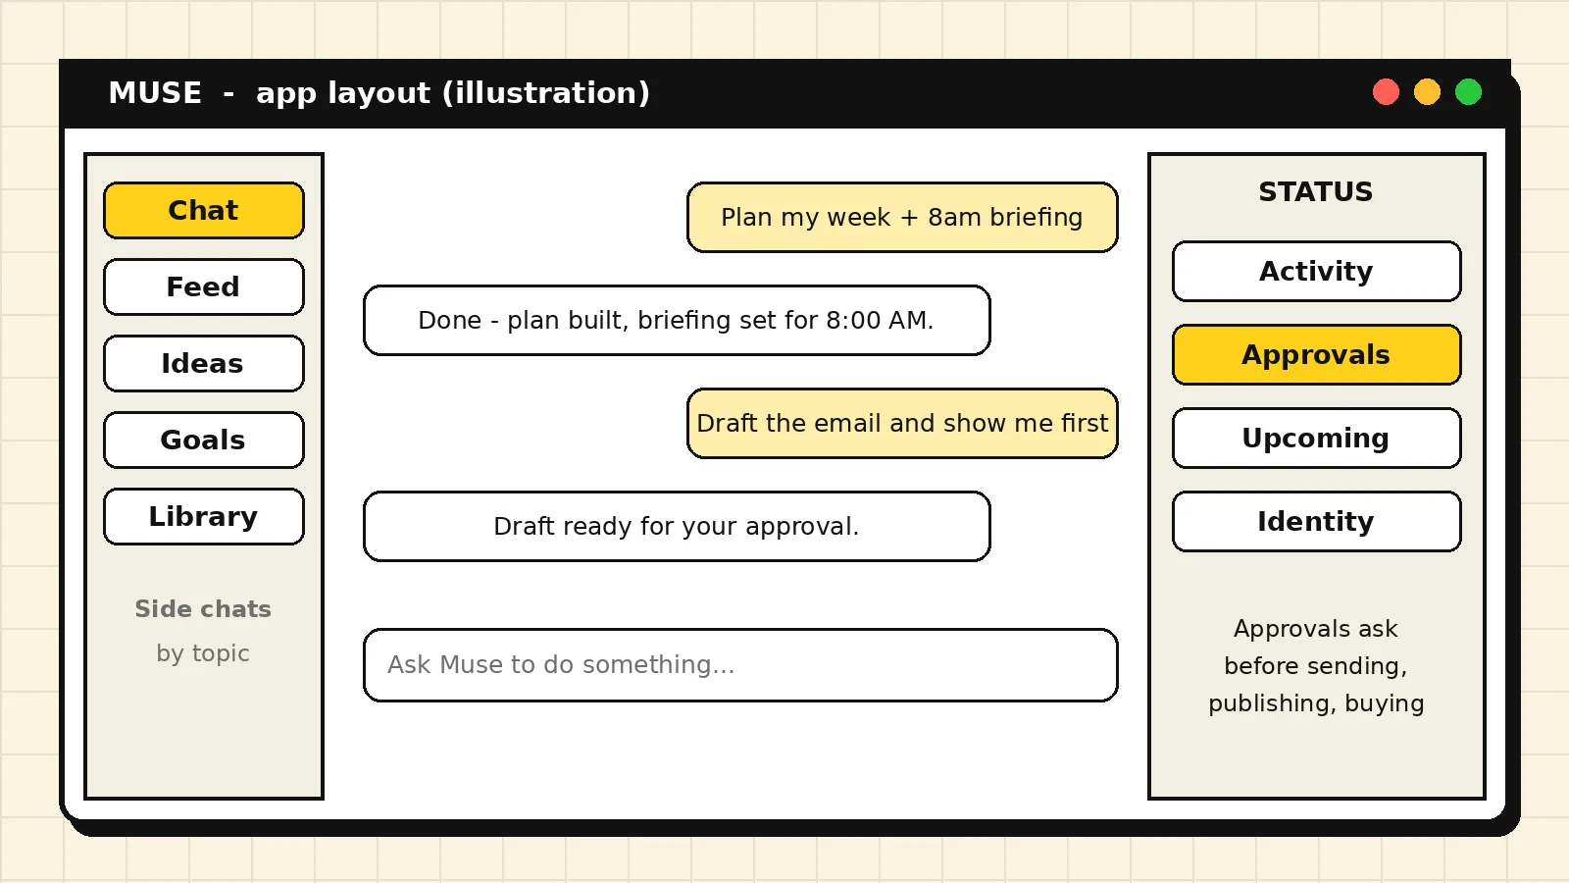This screenshot has height=883, width=1569.
Task: Open the Library section
Action: tap(204, 516)
